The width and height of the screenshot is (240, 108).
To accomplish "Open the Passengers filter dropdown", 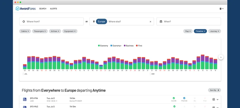I will pos(40,31).
